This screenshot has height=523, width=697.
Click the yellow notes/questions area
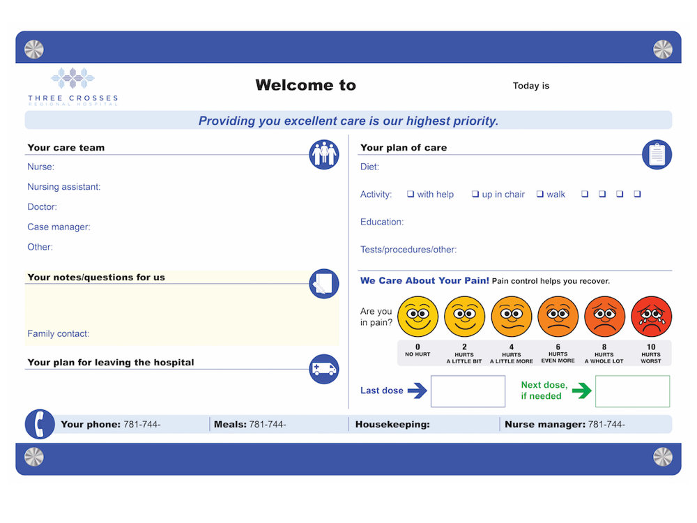[x=167, y=307]
